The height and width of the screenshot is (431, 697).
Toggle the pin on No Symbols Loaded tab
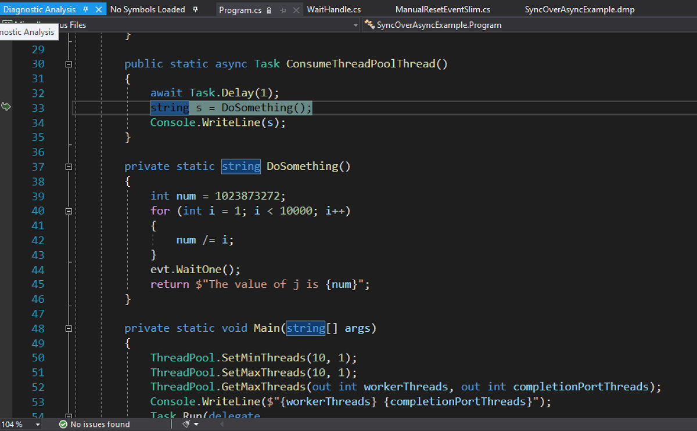[195, 9]
